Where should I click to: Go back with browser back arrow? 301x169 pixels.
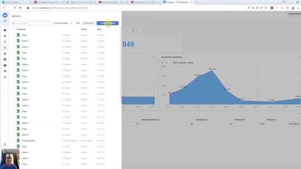point(4,8)
